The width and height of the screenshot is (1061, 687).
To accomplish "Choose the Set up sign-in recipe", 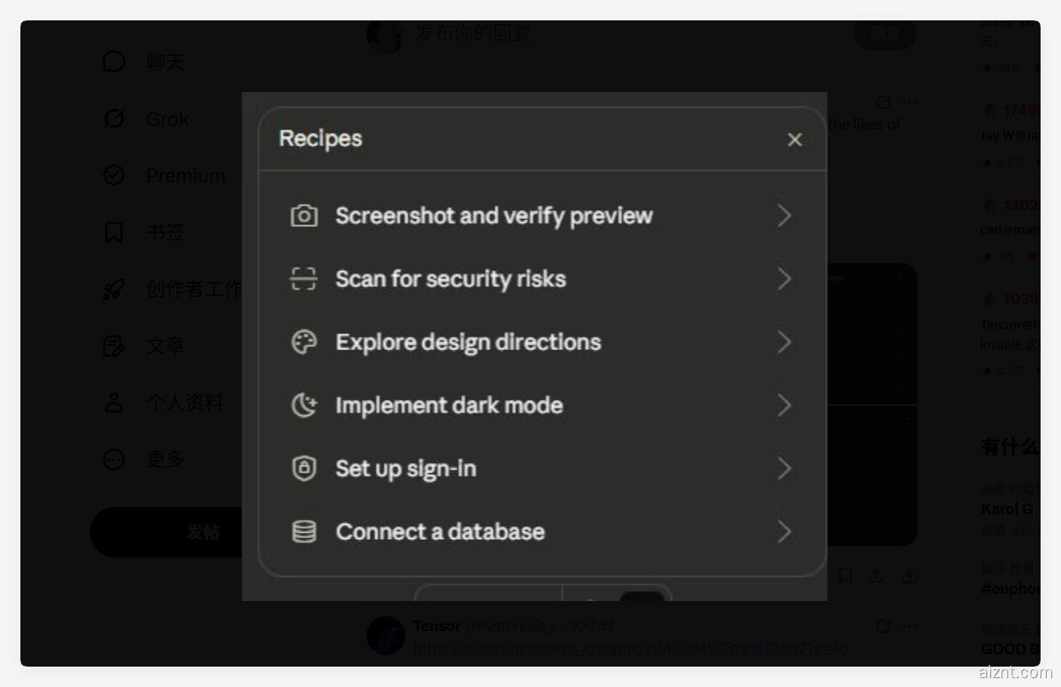I will (x=405, y=469).
